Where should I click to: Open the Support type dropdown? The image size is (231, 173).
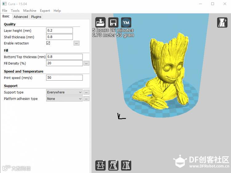point(64,92)
